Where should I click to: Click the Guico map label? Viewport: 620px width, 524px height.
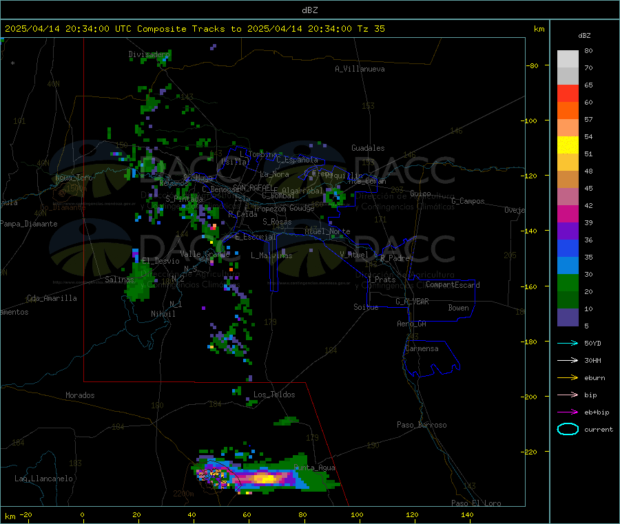coord(420,193)
